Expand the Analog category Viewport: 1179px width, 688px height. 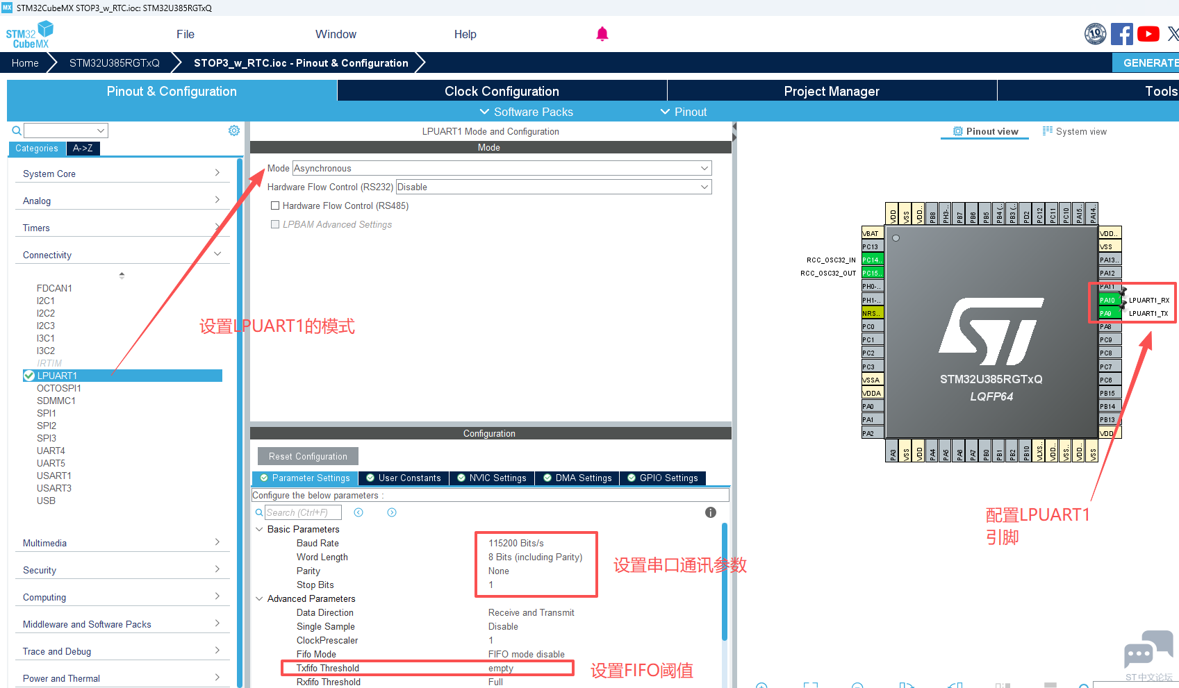[122, 201]
